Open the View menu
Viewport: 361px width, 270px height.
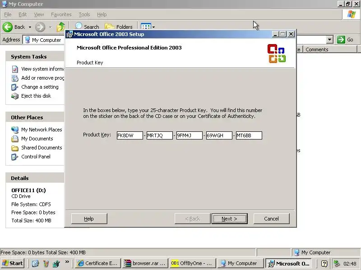39,14
